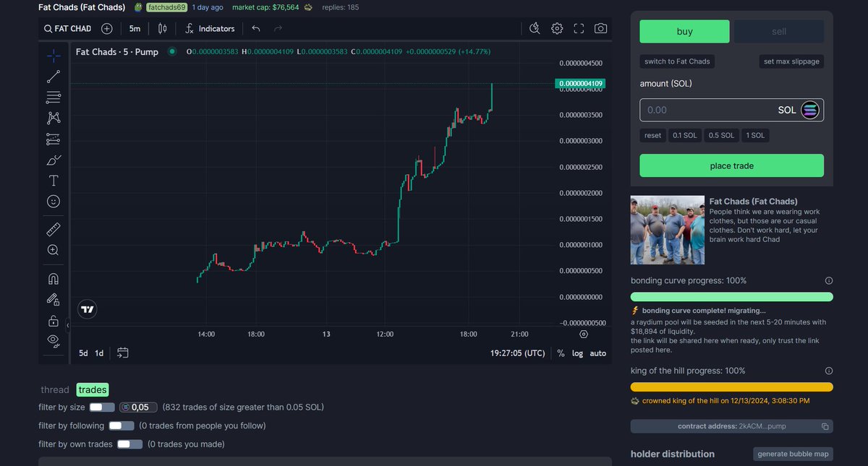The width and height of the screenshot is (868, 466).
Task: Choose 1 SOL preset amount
Action: coord(756,135)
